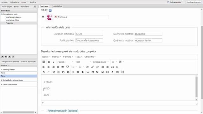The image size is (203, 114).
Task: Insert a bulleted list
Action: (73, 67)
